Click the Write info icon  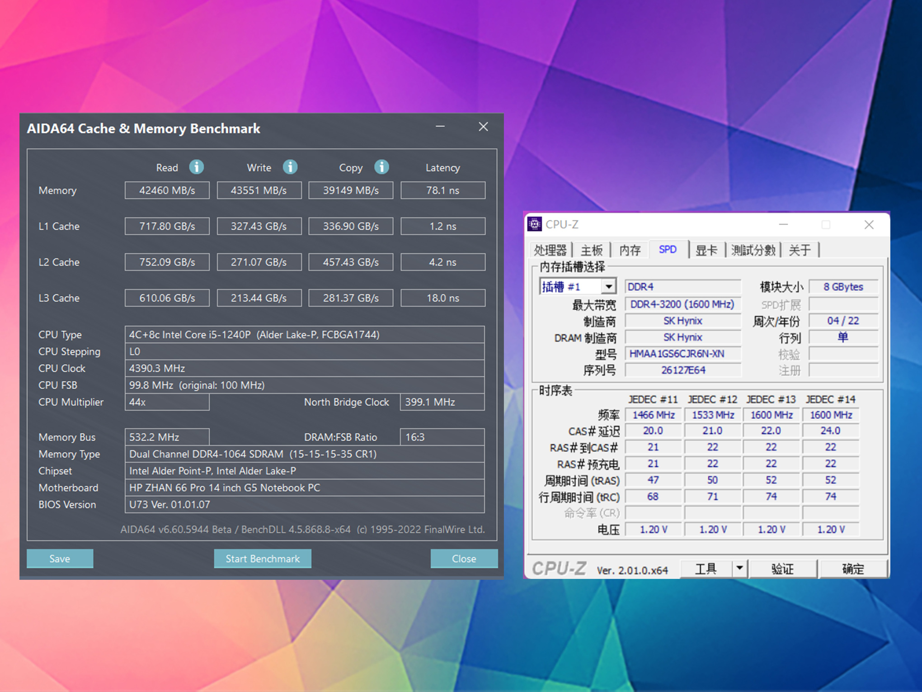(x=290, y=167)
